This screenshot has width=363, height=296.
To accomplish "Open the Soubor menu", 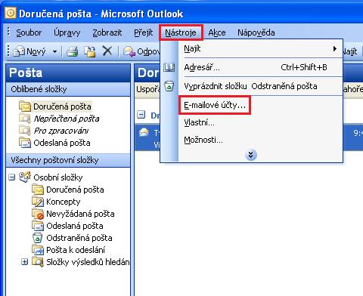I will 29,32.
